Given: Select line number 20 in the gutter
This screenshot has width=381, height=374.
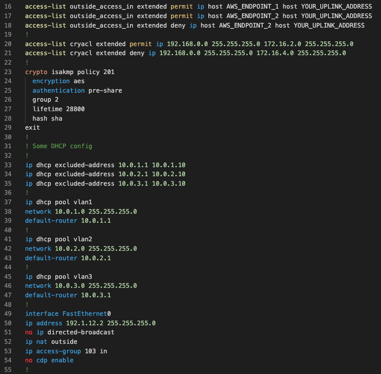Looking at the screenshot, I should [x=8, y=44].
